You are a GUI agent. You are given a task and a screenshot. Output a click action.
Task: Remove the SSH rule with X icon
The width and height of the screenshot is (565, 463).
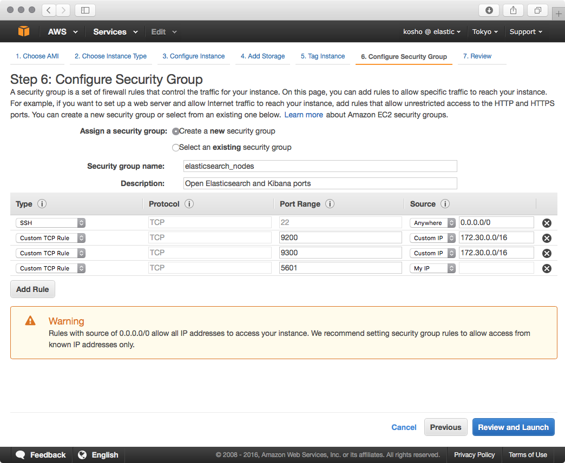(x=547, y=223)
